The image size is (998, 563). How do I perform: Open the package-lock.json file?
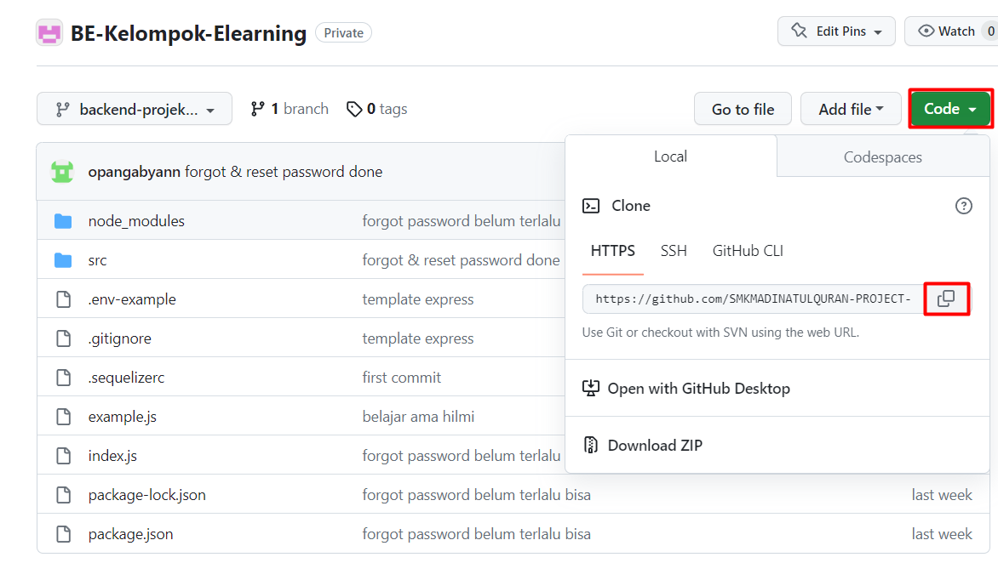click(147, 495)
